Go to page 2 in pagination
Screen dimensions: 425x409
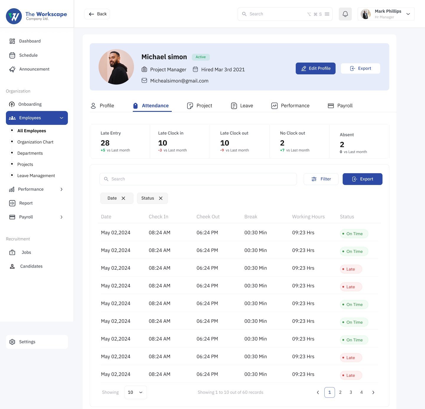(340, 392)
